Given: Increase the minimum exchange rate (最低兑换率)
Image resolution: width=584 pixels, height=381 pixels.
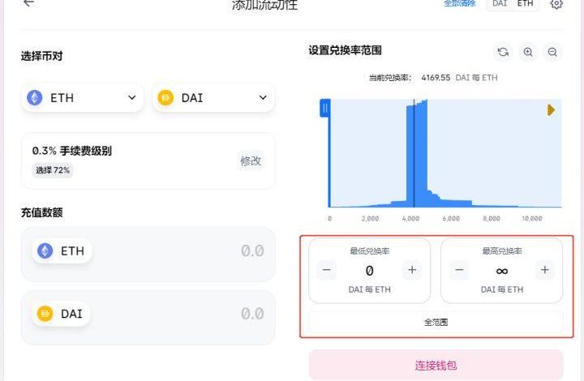Looking at the screenshot, I should tap(412, 270).
